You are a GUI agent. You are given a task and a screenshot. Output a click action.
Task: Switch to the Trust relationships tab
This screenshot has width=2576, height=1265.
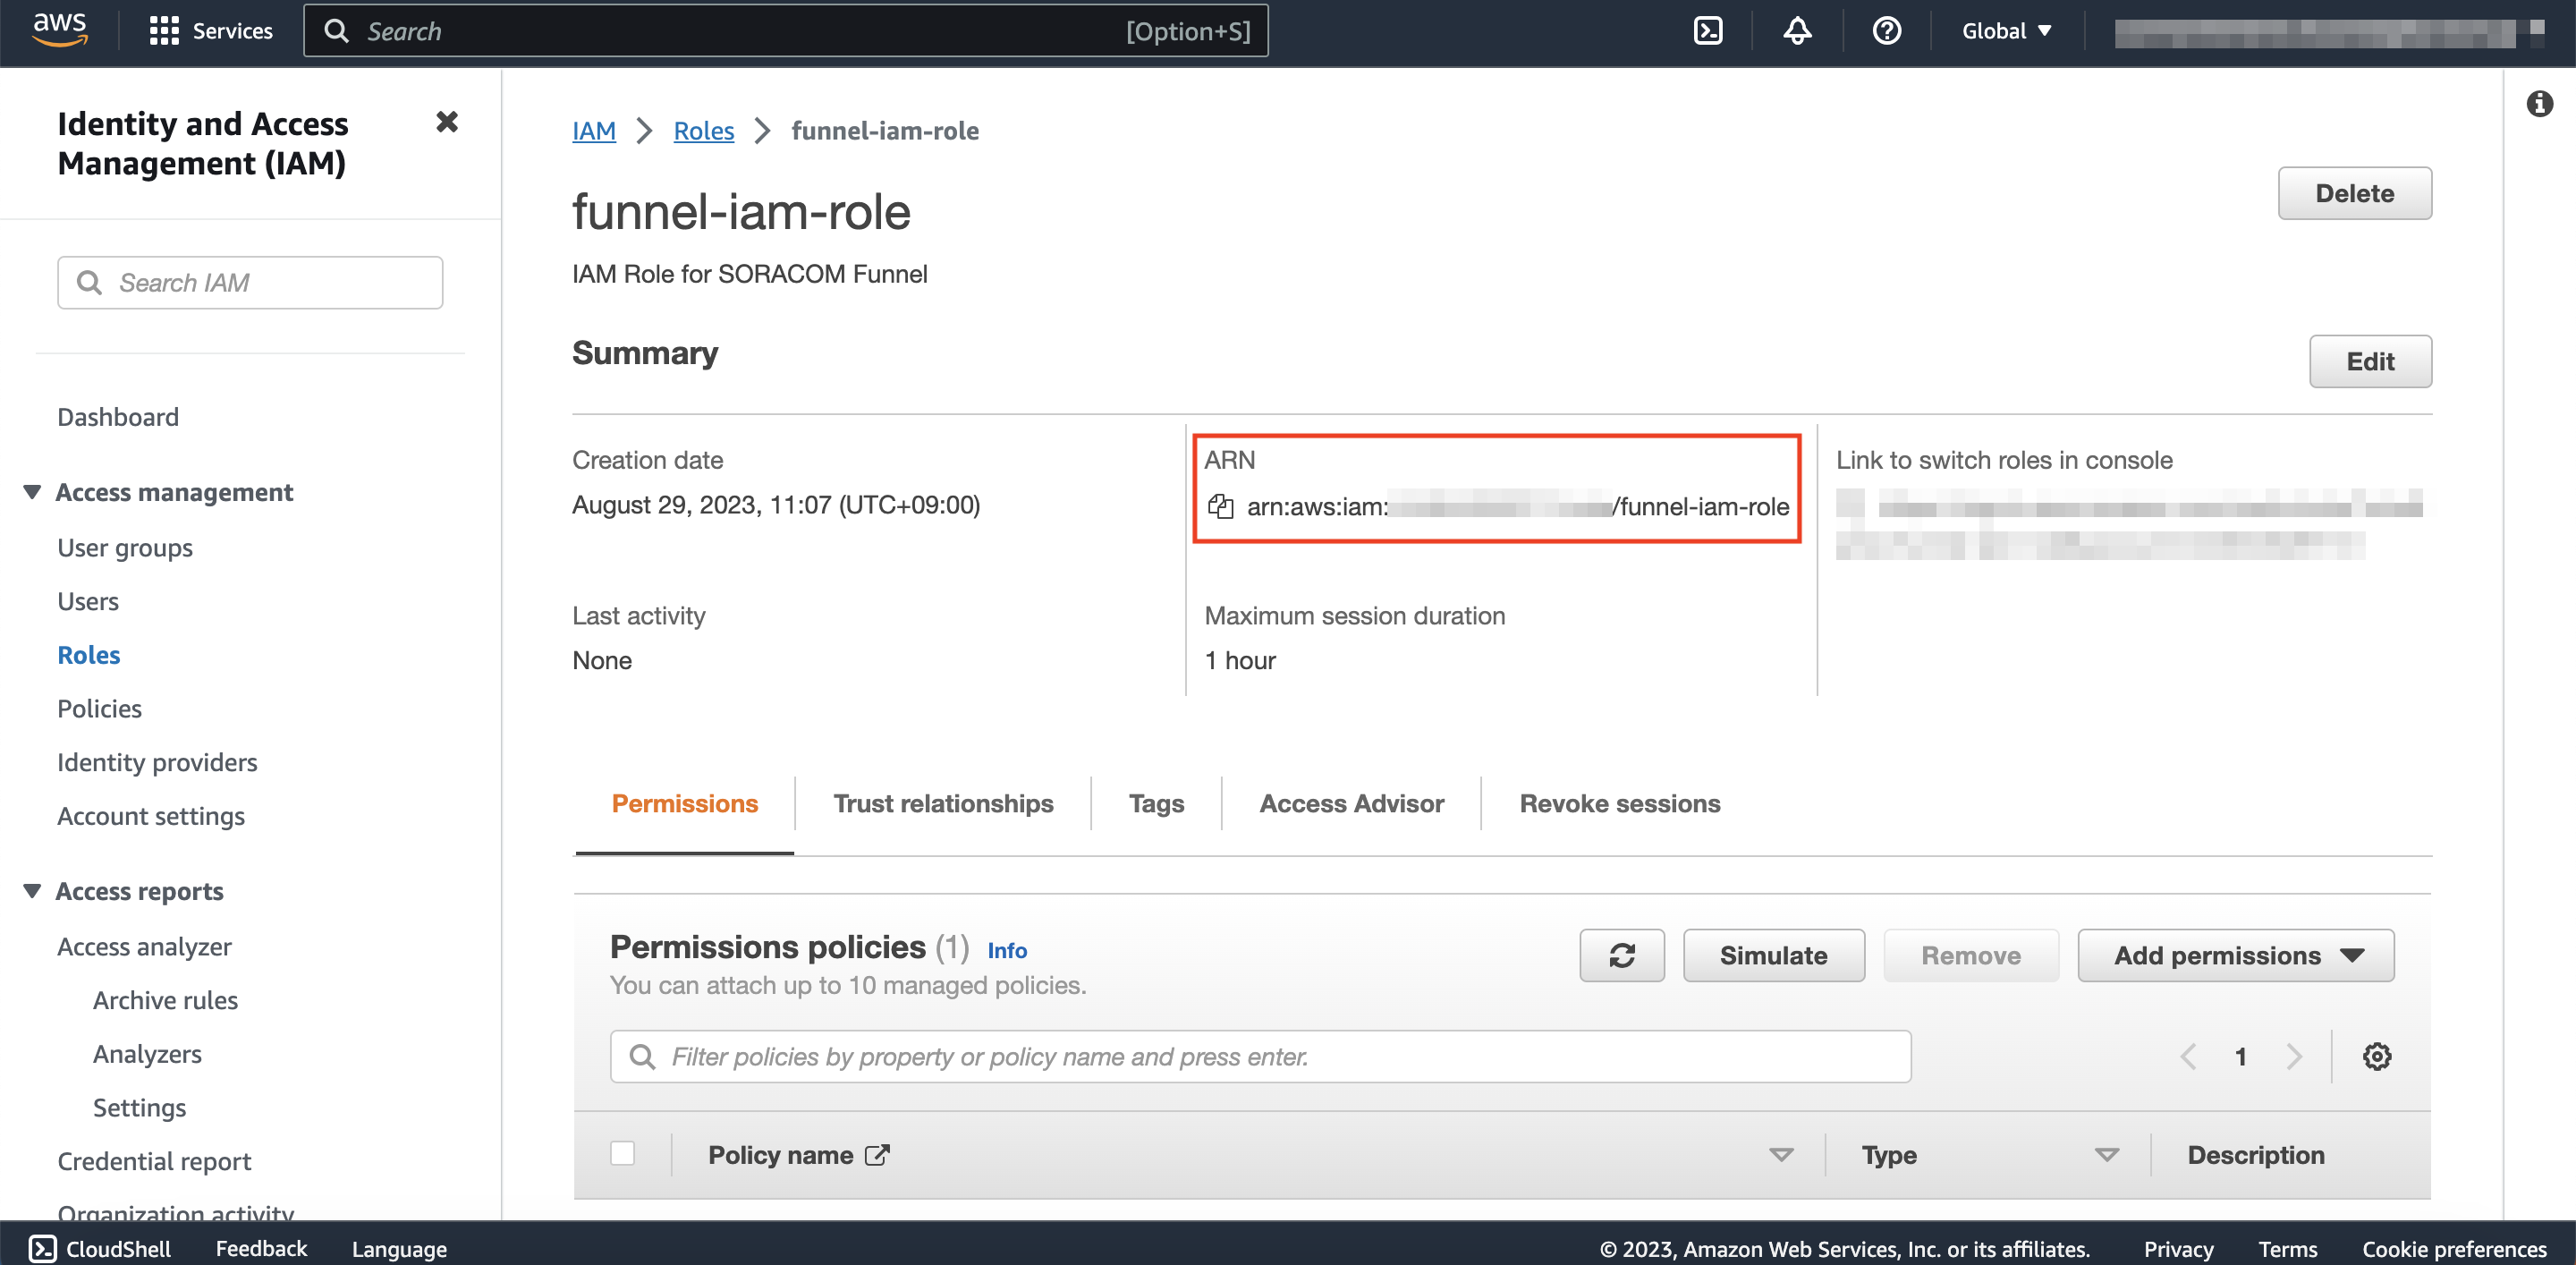click(x=942, y=803)
